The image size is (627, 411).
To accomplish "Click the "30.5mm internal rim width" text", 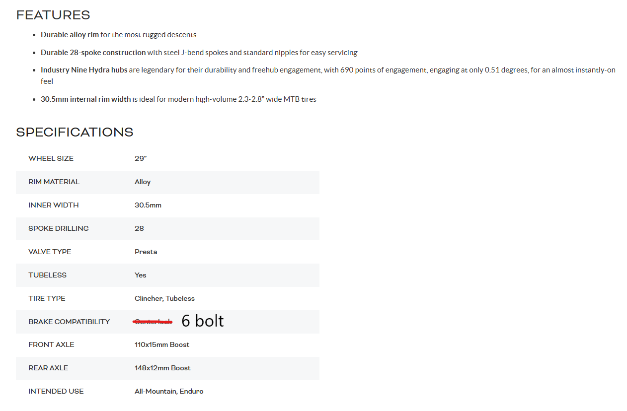I will coord(85,99).
